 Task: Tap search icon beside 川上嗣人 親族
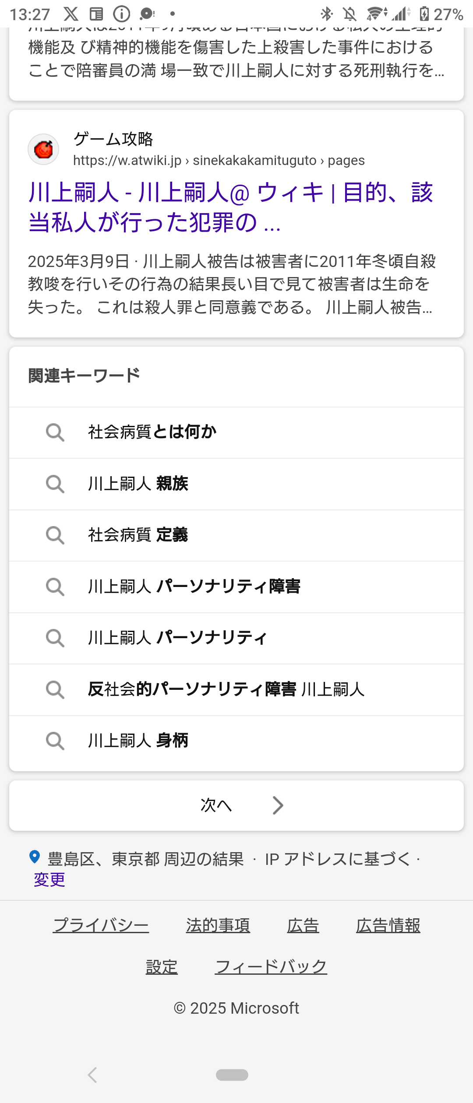click(55, 484)
